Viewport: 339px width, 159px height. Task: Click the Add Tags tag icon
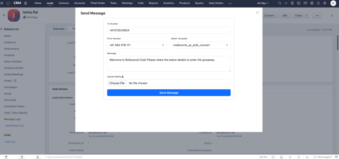point(24,17)
